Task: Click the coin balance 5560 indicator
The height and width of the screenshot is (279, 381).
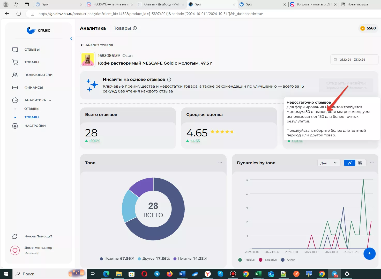Action: (368, 28)
